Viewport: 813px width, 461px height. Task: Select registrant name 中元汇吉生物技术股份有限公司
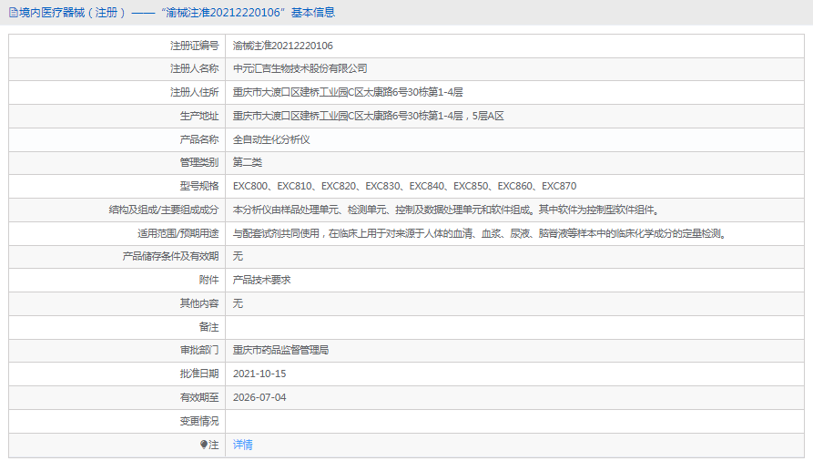300,68
